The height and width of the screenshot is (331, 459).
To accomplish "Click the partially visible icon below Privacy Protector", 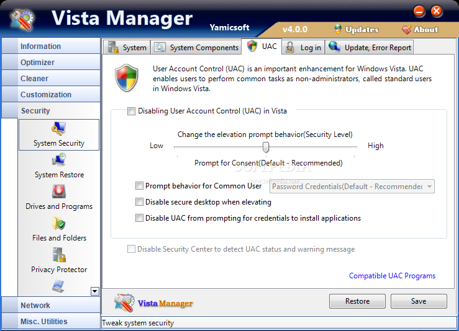I will tap(58, 286).
